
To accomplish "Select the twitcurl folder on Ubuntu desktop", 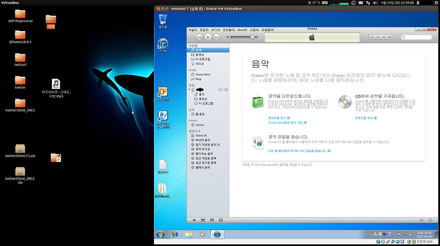I will tap(20, 60).
